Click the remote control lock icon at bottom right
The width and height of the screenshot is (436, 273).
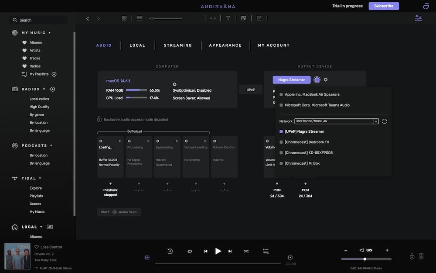pyautogui.click(x=412, y=256)
